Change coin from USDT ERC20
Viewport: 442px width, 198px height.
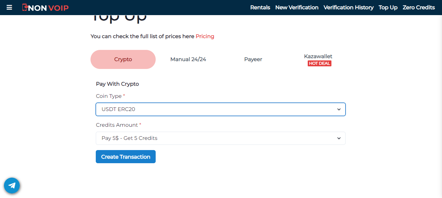pos(221,109)
